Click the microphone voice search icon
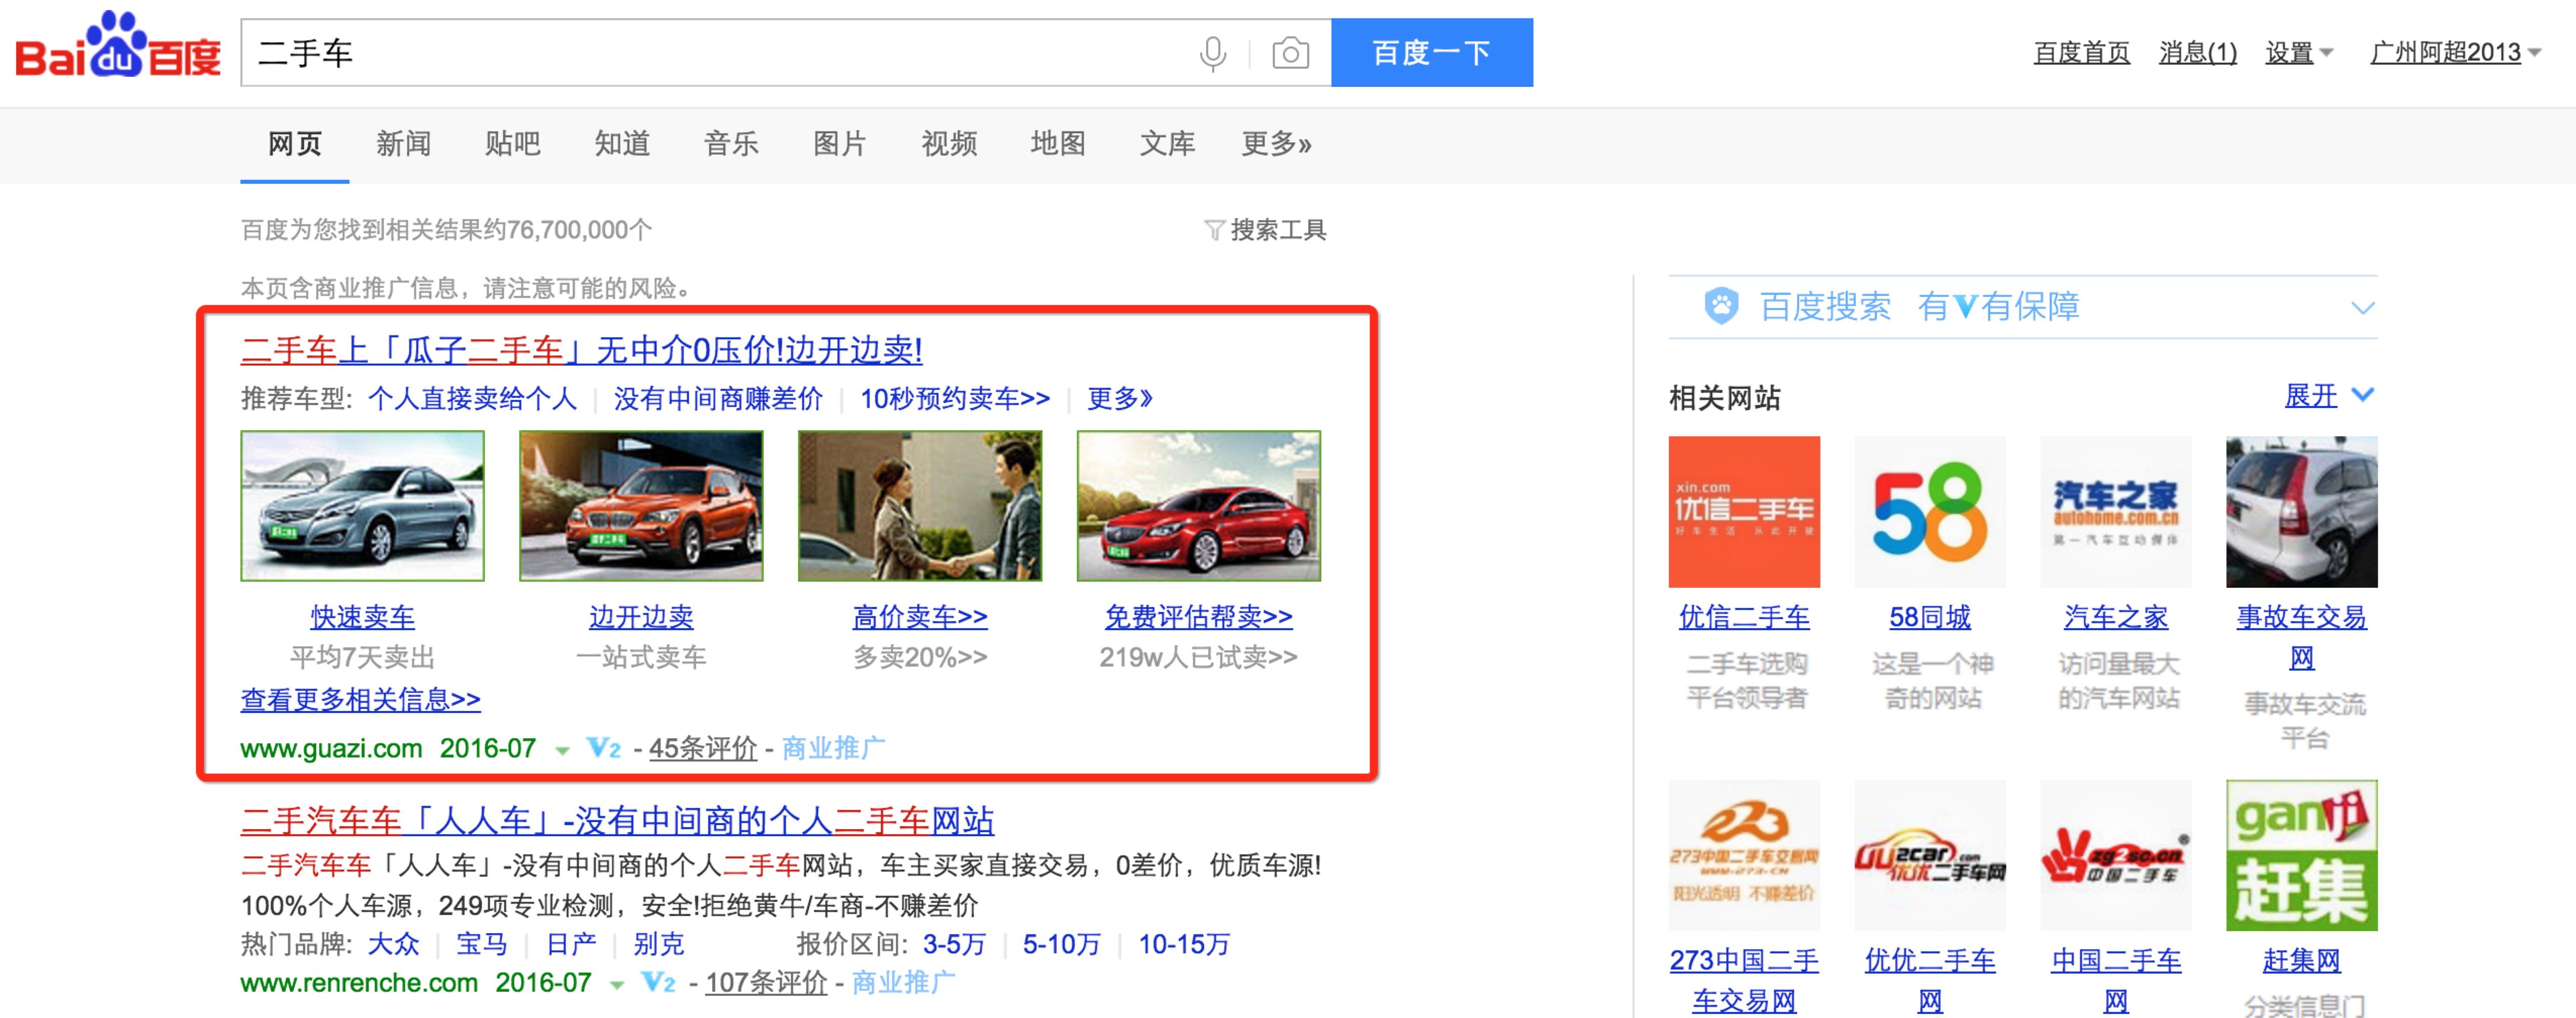Viewport: 2576px width, 1018px height. click(1212, 53)
